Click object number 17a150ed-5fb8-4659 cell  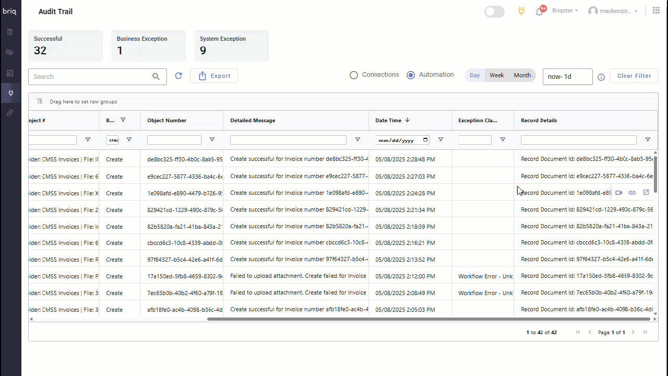(182, 276)
